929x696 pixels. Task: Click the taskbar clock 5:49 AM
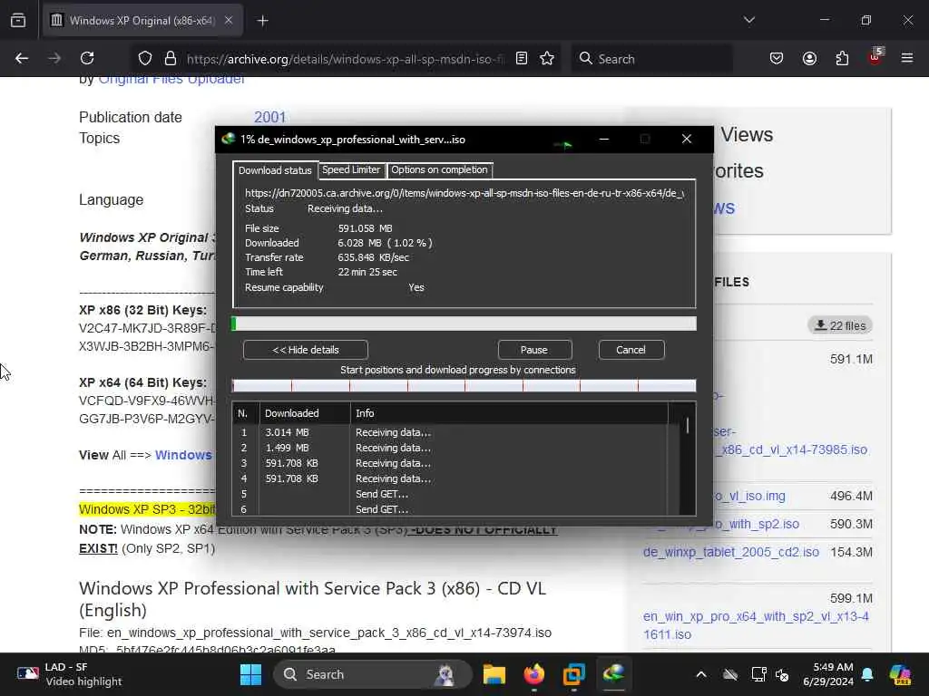click(828, 674)
